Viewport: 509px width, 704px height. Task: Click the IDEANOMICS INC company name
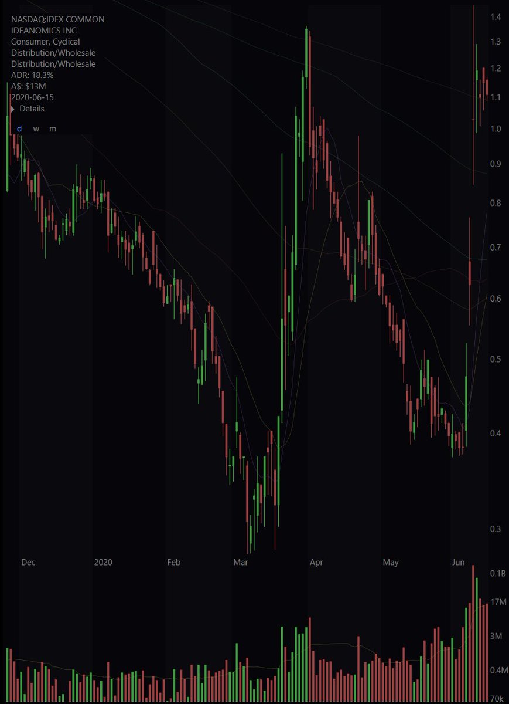(x=44, y=31)
